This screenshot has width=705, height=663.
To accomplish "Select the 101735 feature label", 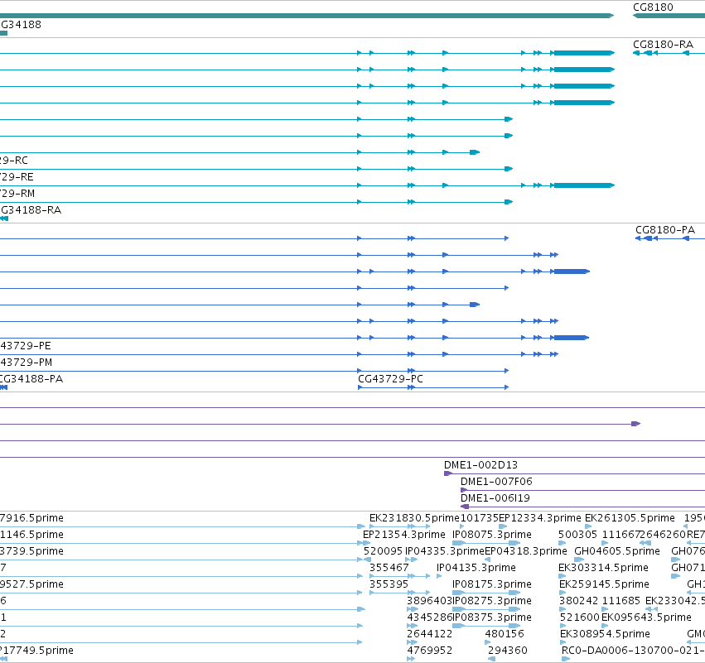I will click(x=480, y=518).
